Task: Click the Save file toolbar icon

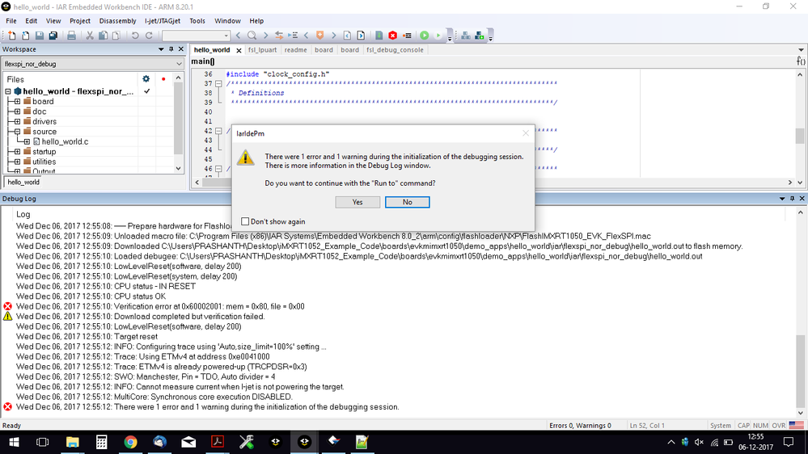Action: [x=39, y=36]
